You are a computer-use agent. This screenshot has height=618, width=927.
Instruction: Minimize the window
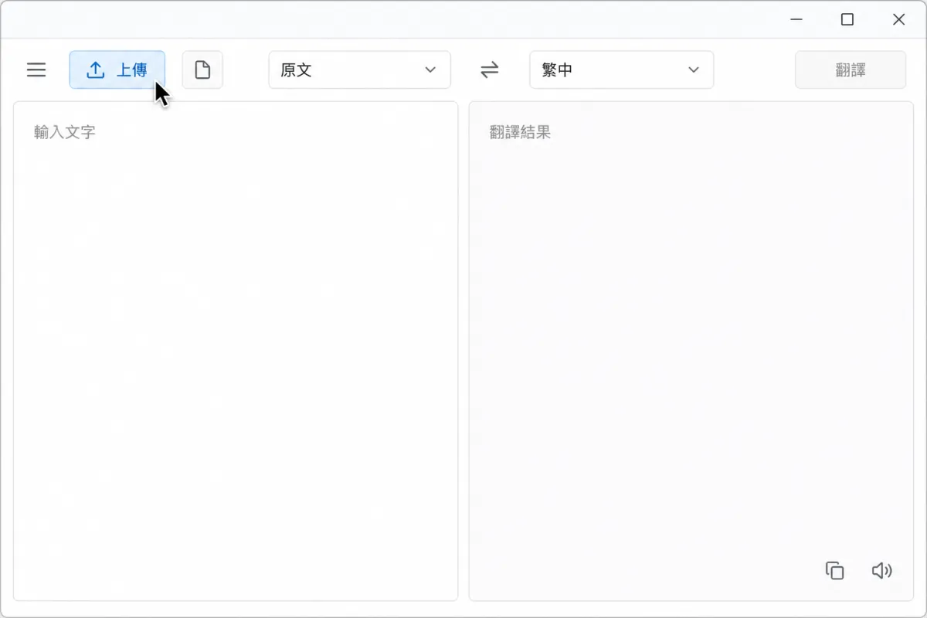point(796,20)
